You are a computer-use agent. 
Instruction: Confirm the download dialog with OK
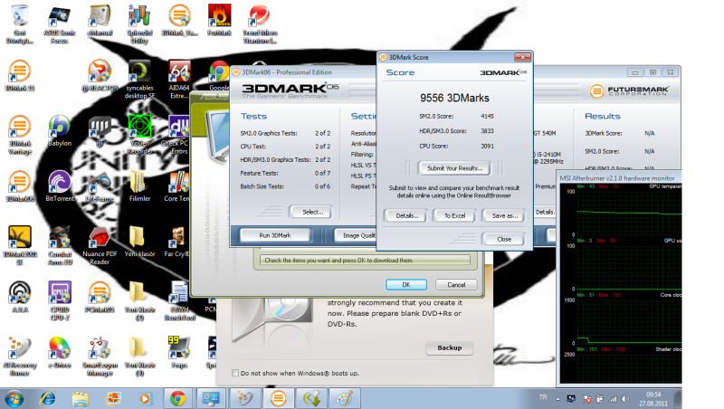click(x=405, y=285)
